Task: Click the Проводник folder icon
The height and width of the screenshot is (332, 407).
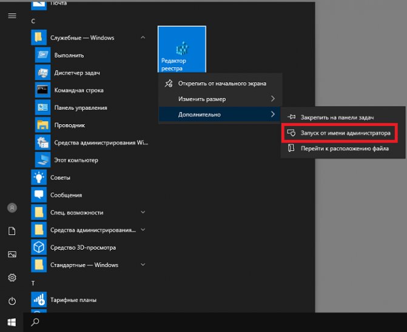Action: click(x=42, y=125)
